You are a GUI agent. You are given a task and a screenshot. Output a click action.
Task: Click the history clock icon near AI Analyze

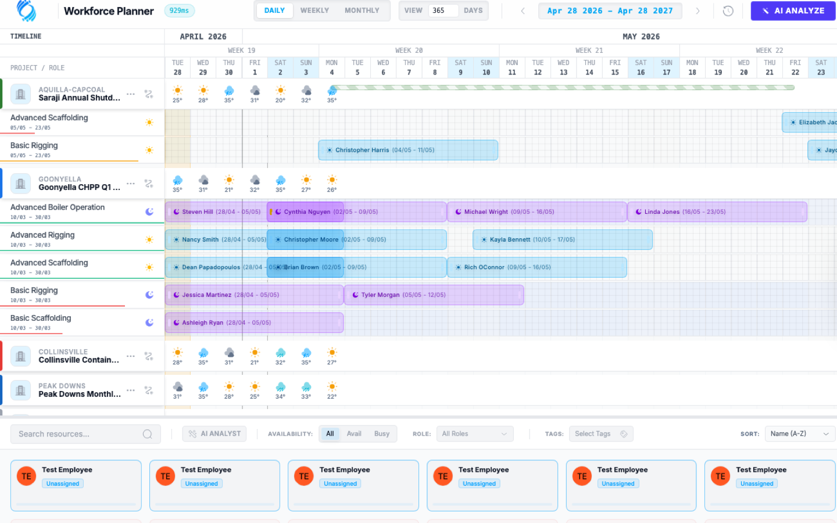pos(728,10)
